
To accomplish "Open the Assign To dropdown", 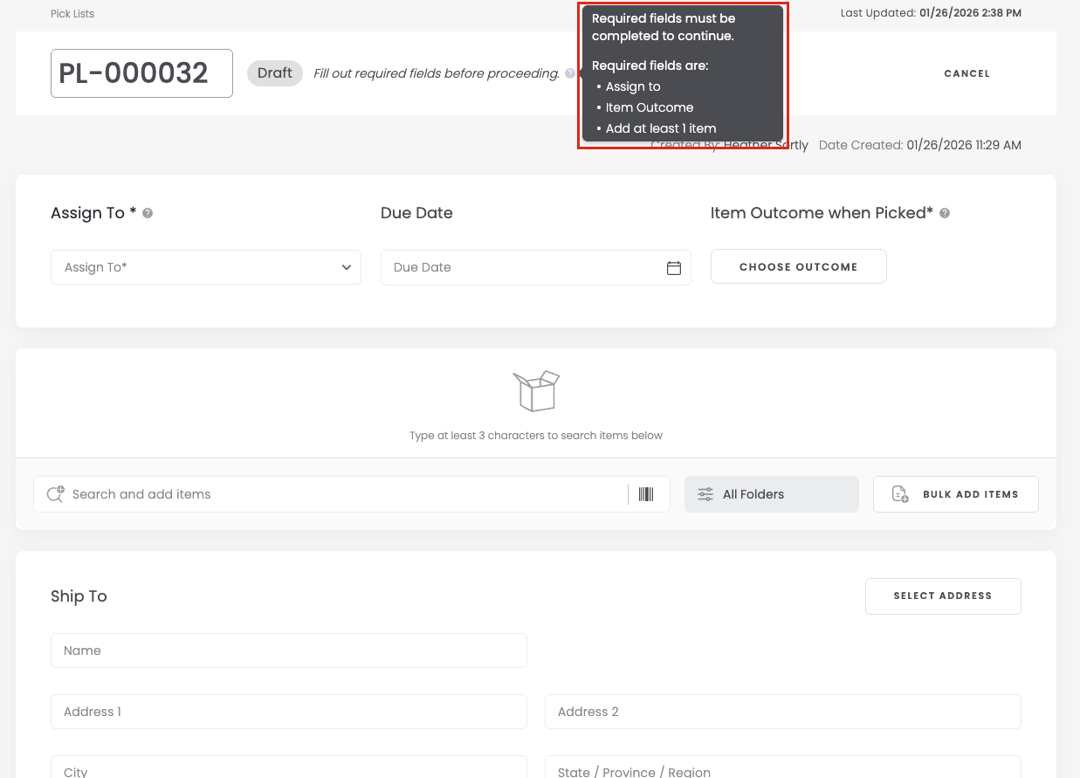I will point(205,267).
